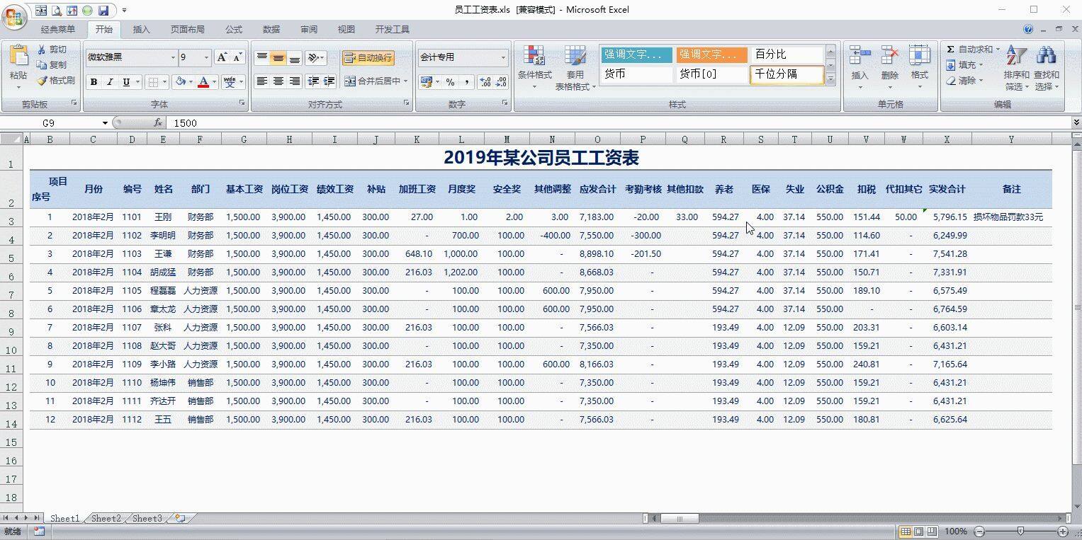Expand the Name Box dropdown
1082x540 pixels.
[105, 123]
